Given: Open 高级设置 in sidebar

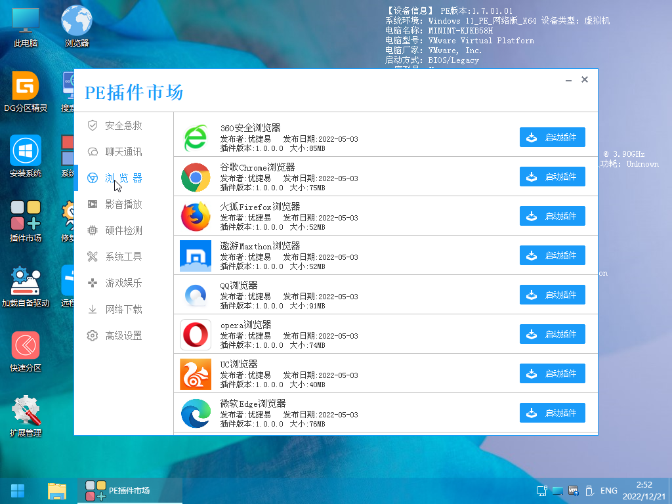Looking at the screenshot, I should [123, 335].
